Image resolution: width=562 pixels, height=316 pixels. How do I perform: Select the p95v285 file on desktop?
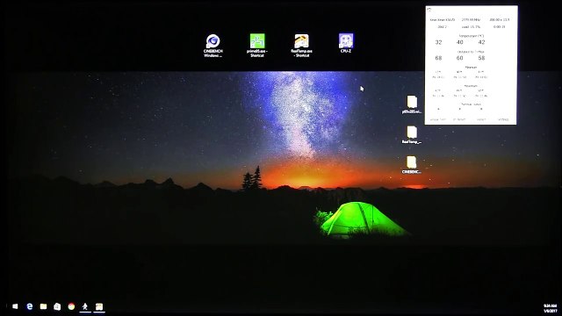412,104
